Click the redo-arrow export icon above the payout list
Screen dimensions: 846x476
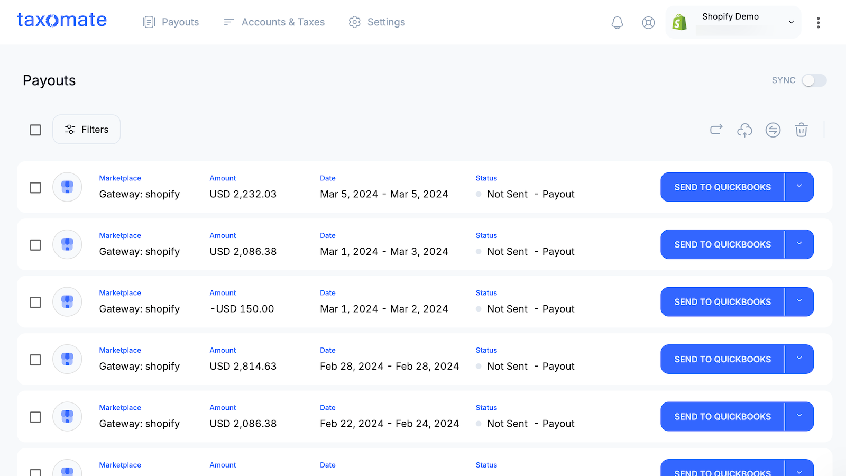point(716,130)
